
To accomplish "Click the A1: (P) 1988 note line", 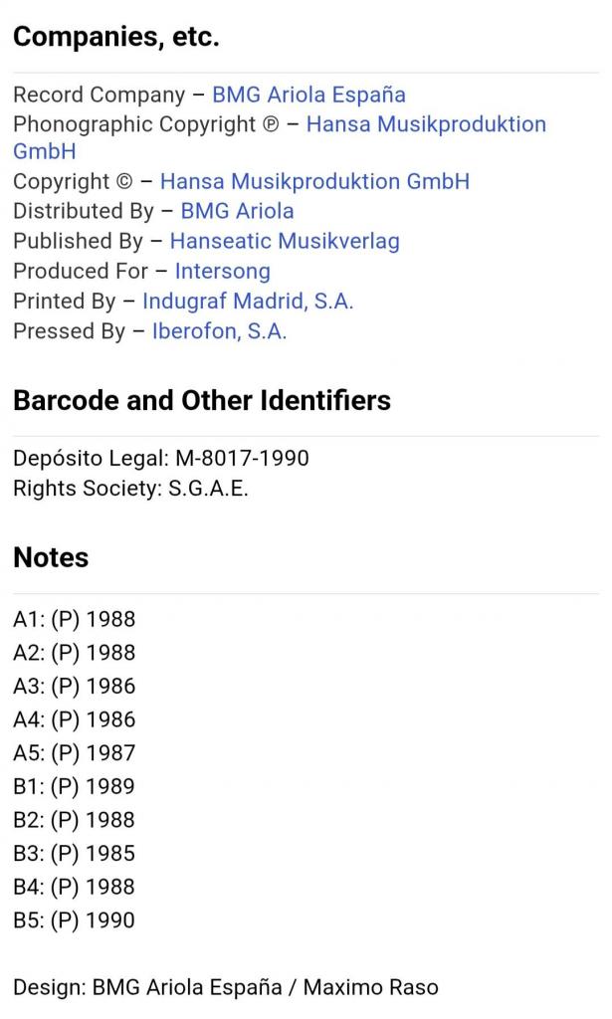I will coord(75,620).
